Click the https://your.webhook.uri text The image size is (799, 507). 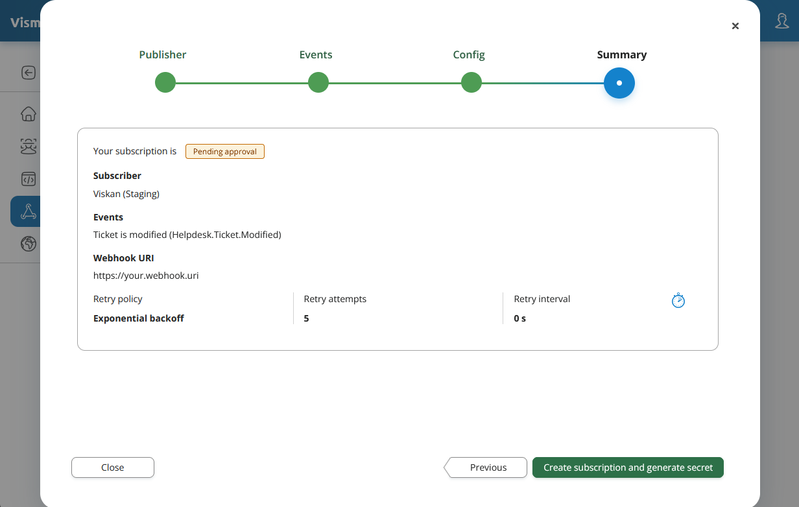(146, 276)
